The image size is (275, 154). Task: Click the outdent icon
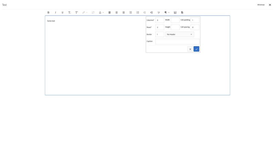point(144,12)
